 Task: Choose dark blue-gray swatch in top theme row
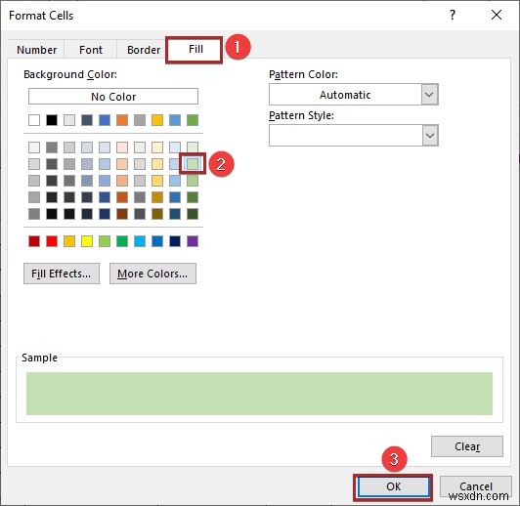click(x=87, y=120)
